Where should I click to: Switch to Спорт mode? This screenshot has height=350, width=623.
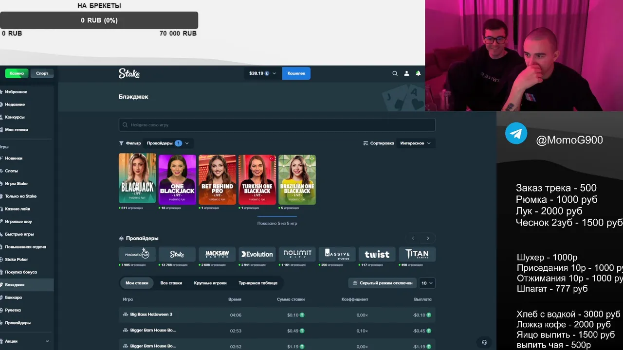pyautogui.click(x=42, y=73)
